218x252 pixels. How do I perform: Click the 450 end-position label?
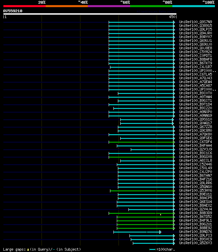pyautogui.click(x=172, y=17)
